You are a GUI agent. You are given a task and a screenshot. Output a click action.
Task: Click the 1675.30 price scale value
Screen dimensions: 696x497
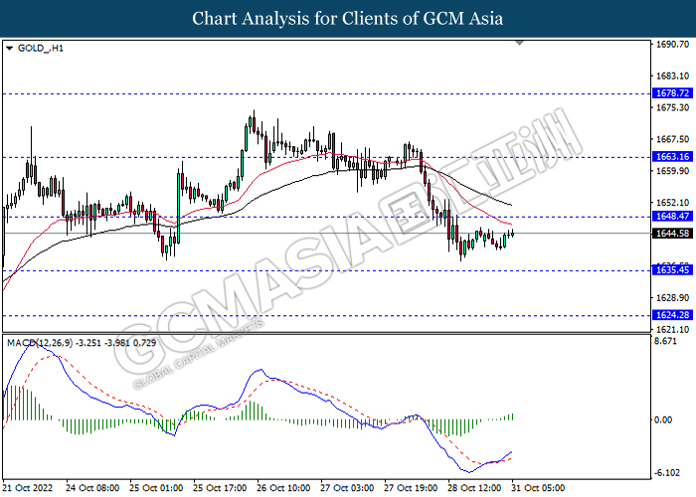click(x=673, y=107)
